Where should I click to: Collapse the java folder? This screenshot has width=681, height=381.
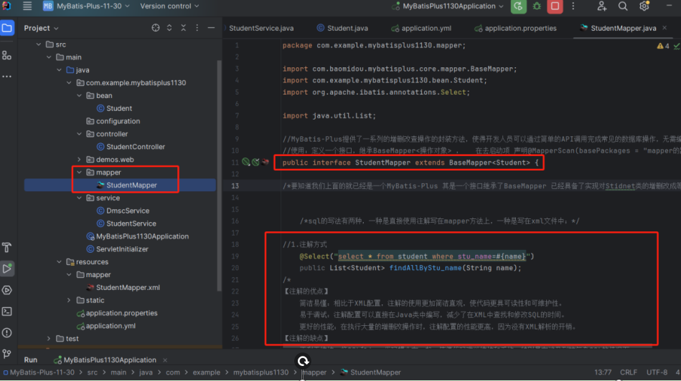tap(59, 69)
